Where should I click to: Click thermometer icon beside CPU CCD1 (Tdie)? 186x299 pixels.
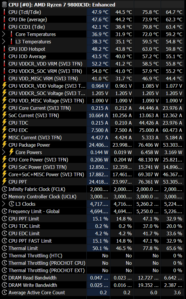coord(4,27)
